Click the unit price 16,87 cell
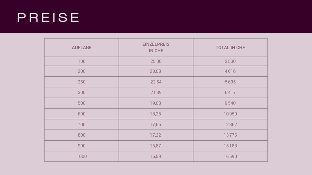 pyautogui.click(x=155, y=146)
